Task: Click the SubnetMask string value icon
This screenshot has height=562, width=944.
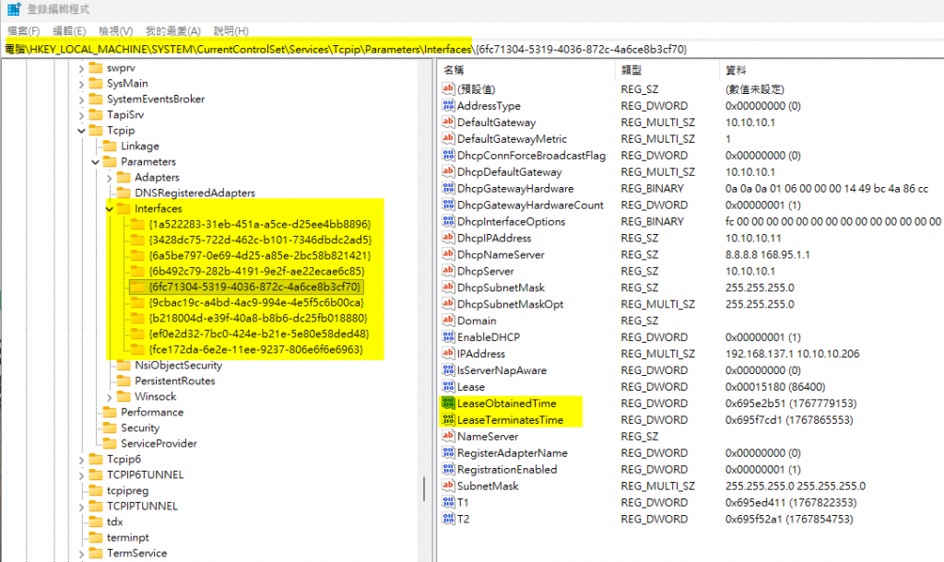Action: (x=448, y=486)
